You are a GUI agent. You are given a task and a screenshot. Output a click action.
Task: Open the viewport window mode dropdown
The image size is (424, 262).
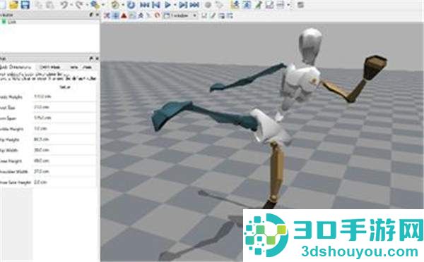(x=180, y=15)
